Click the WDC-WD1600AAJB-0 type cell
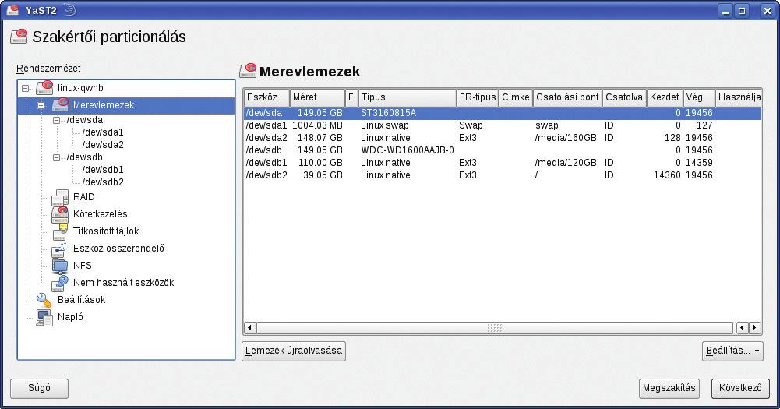The height and width of the screenshot is (409, 780). click(408, 150)
